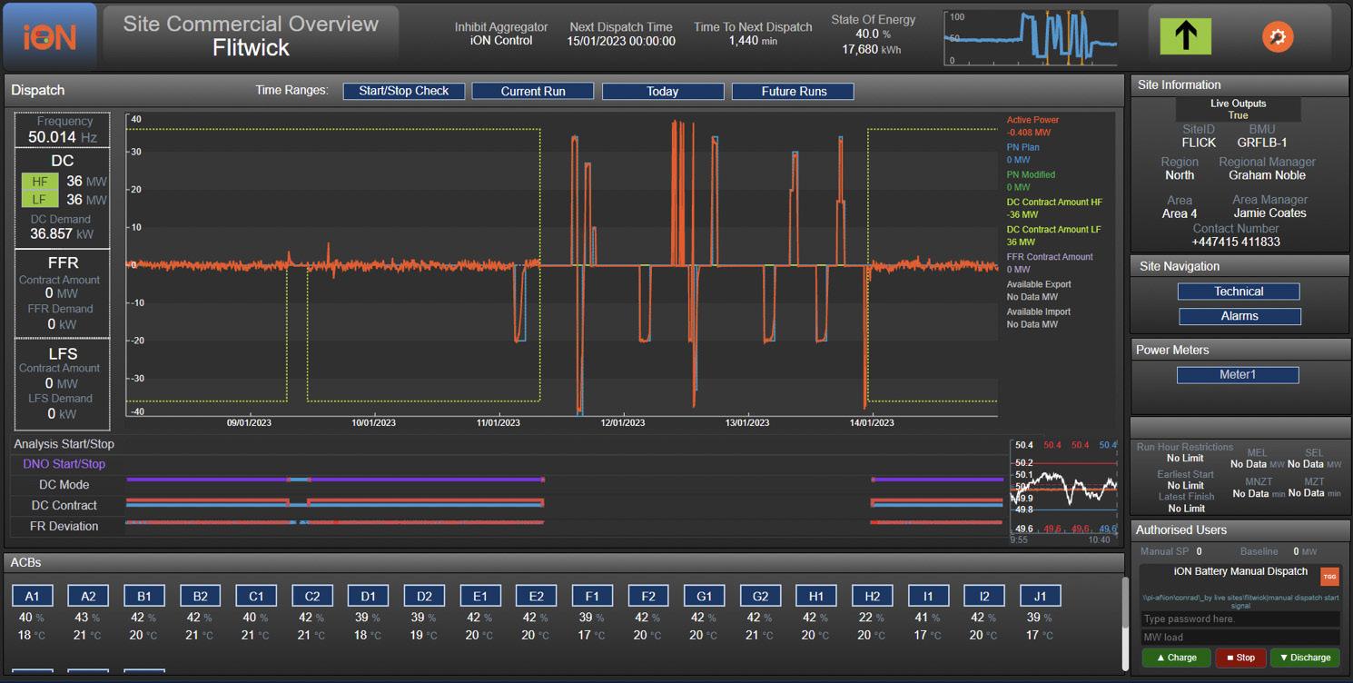The width and height of the screenshot is (1353, 683).
Task: Click the green up-arrow navigation icon
Action: point(1185,37)
